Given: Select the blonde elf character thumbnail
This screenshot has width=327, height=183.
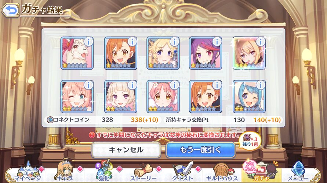Looking at the screenshot, I should point(163,53).
